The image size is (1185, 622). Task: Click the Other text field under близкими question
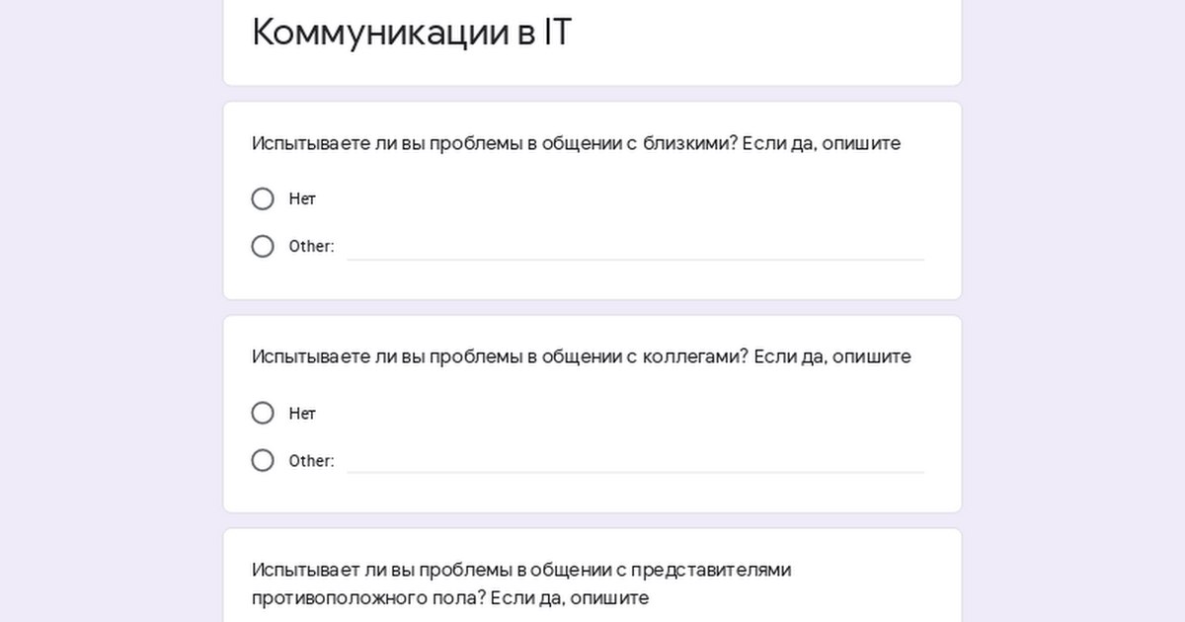(635, 247)
